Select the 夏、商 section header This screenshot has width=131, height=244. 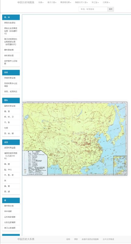pos(11,17)
